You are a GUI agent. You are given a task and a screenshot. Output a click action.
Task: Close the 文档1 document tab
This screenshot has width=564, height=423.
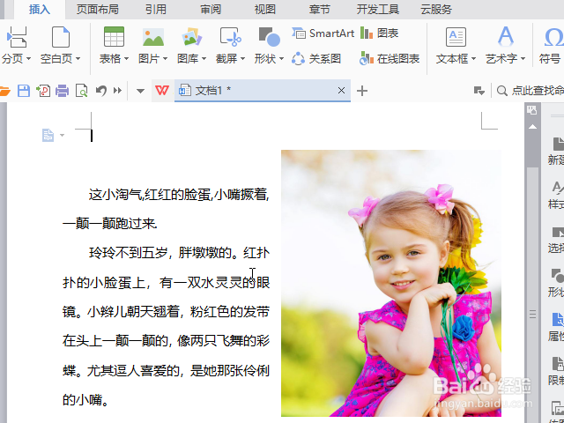(341, 91)
